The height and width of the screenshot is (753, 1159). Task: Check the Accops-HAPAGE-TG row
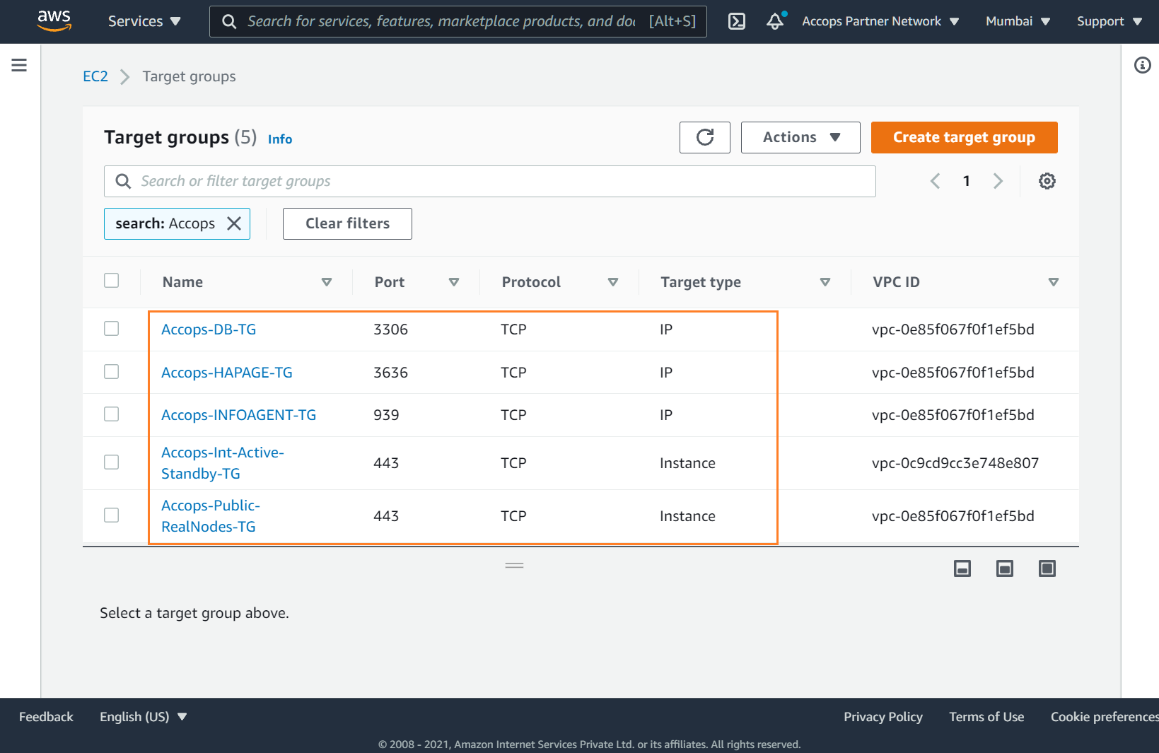pyautogui.click(x=112, y=372)
